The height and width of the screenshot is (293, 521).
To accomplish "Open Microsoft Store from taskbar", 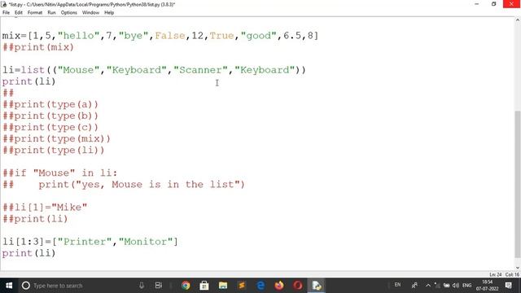I will point(204,286).
